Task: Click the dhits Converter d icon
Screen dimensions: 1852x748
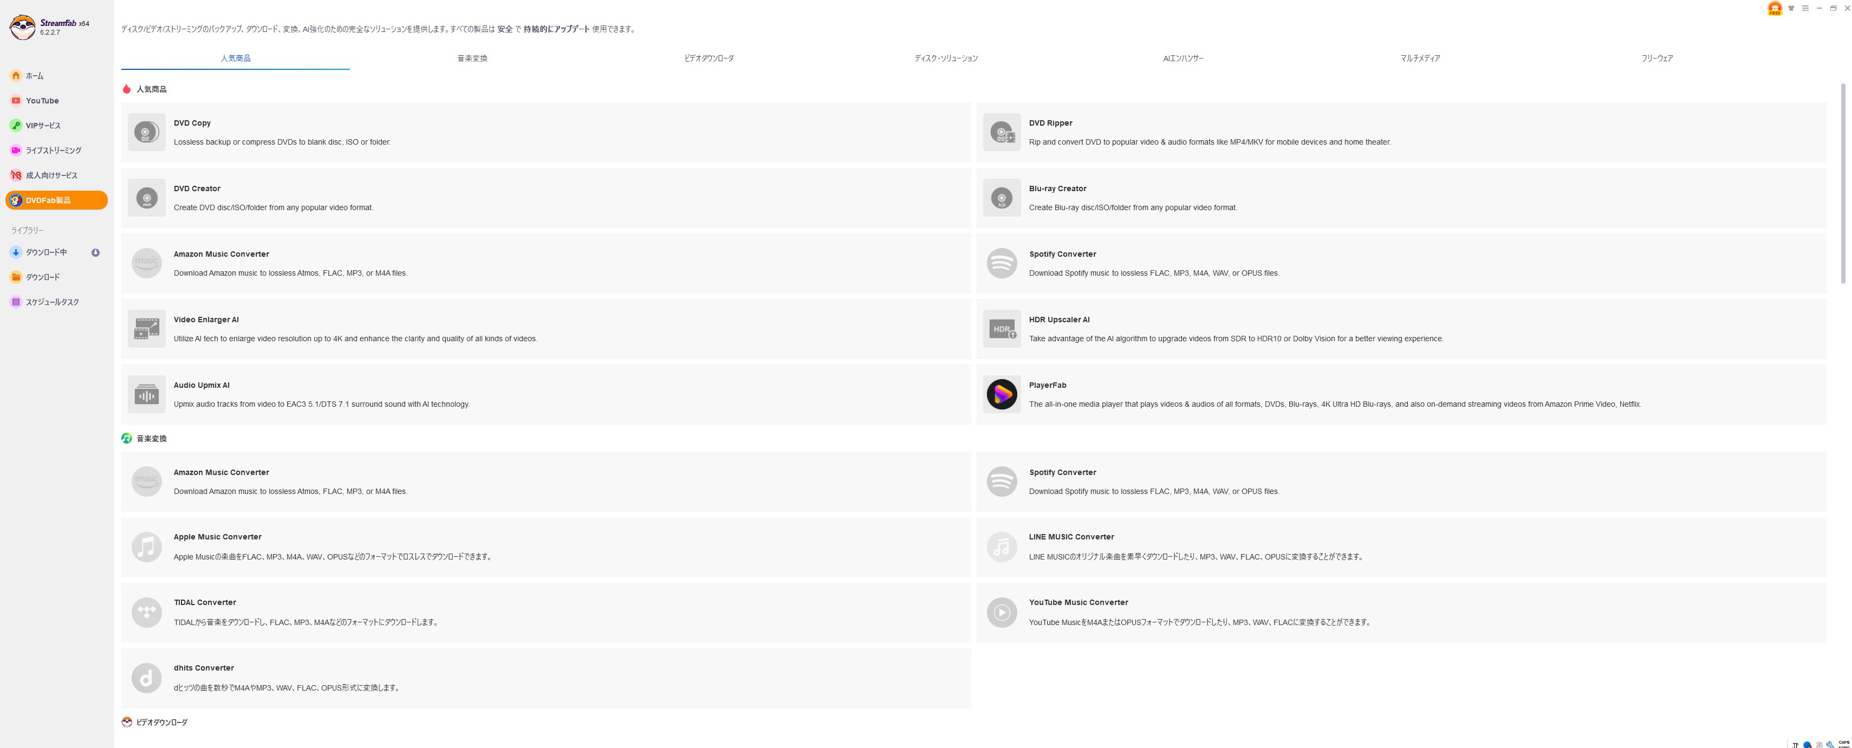Action: coord(146,678)
